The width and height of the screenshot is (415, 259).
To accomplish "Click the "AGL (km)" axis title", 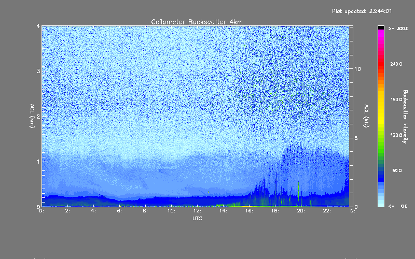I will pyautogui.click(x=32, y=116).
